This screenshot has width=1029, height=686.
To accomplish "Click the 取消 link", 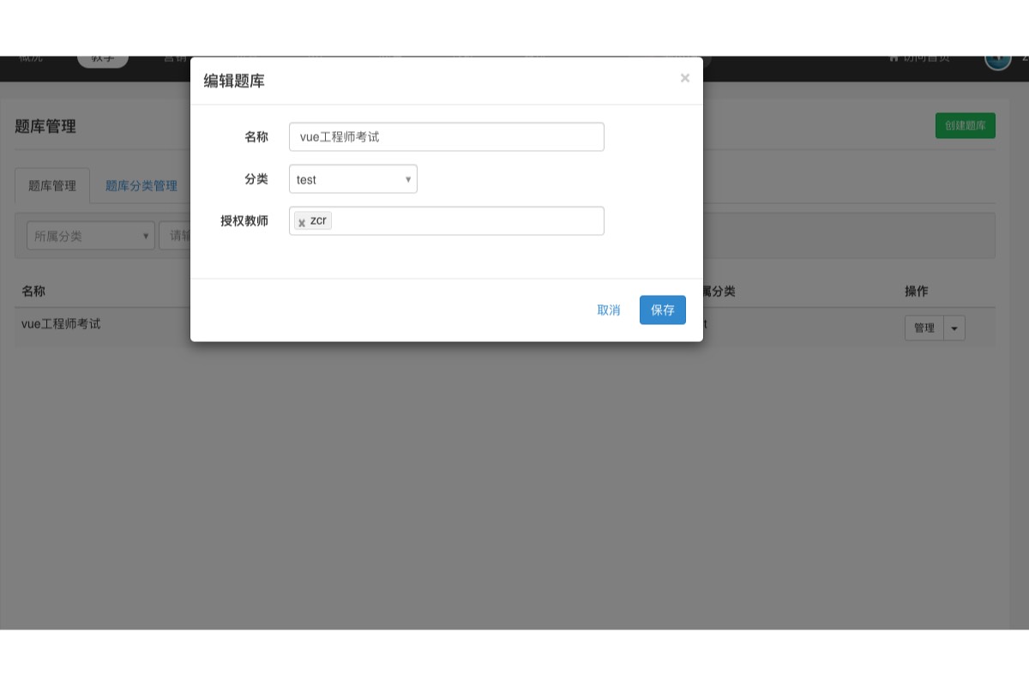I will click(x=609, y=310).
